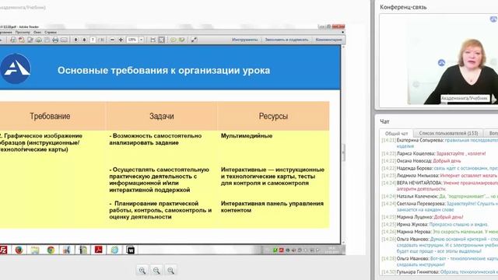Click the Reader vertical scrollbar

click(x=343, y=145)
